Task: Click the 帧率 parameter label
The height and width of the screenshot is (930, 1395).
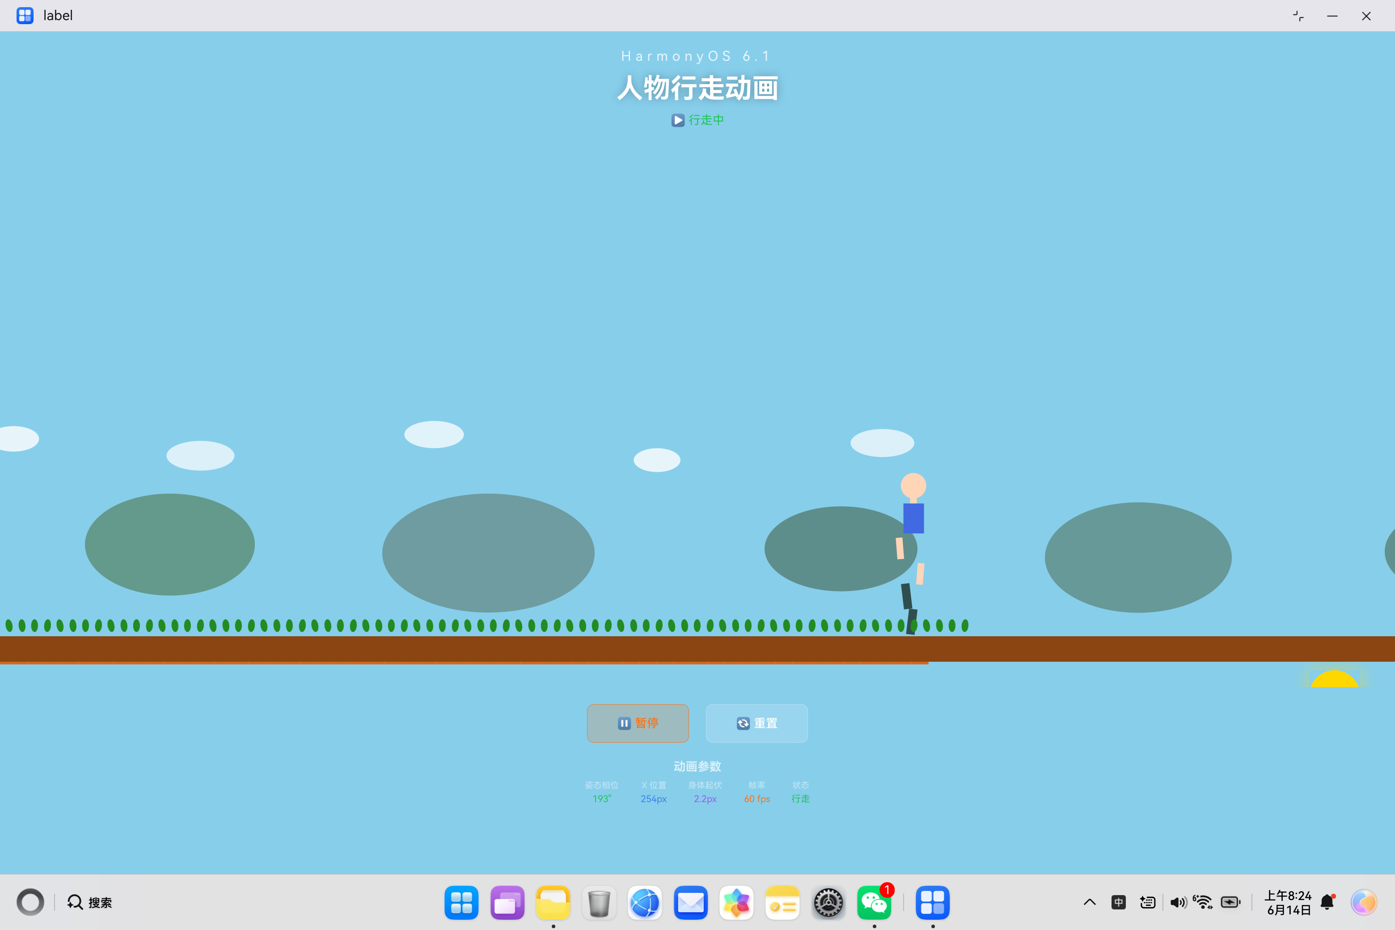Action: [x=757, y=785]
